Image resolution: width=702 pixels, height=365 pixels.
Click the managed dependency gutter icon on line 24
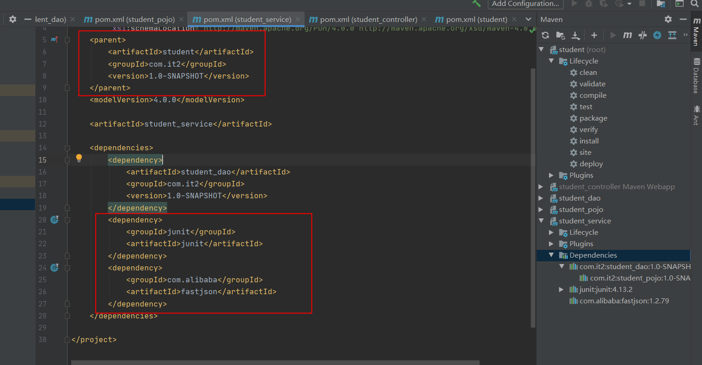[54, 268]
